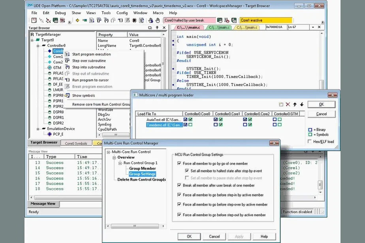Toggle Set all member to halted state checkbox
The width and height of the screenshot is (365, 243).
point(187,171)
